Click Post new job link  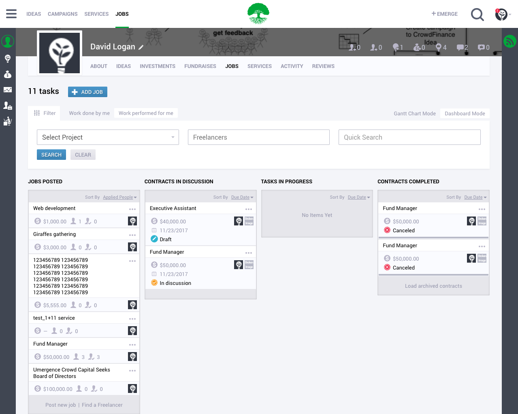tap(61, 405)
